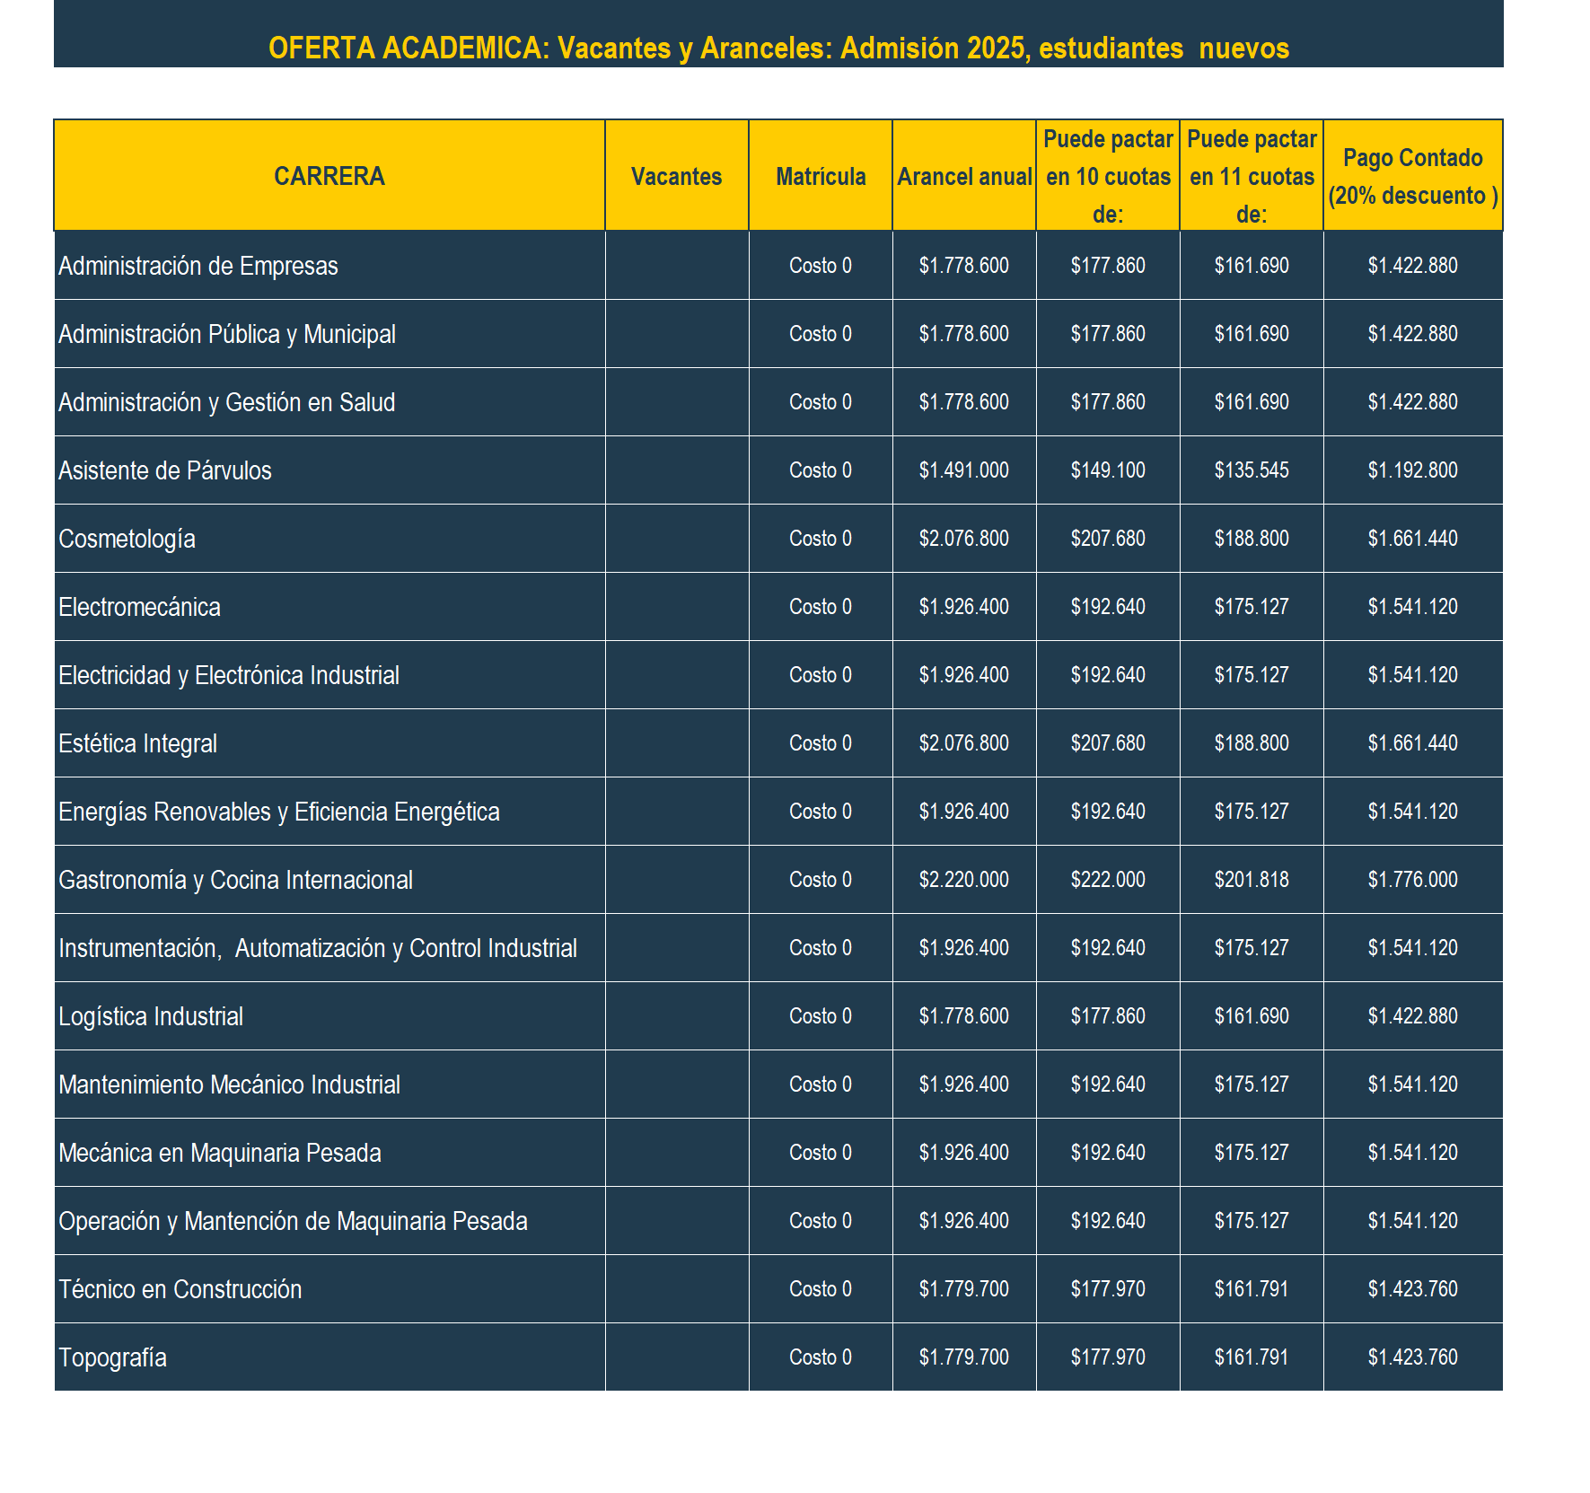Click the Administración de Empresas row name

(198, 266)
